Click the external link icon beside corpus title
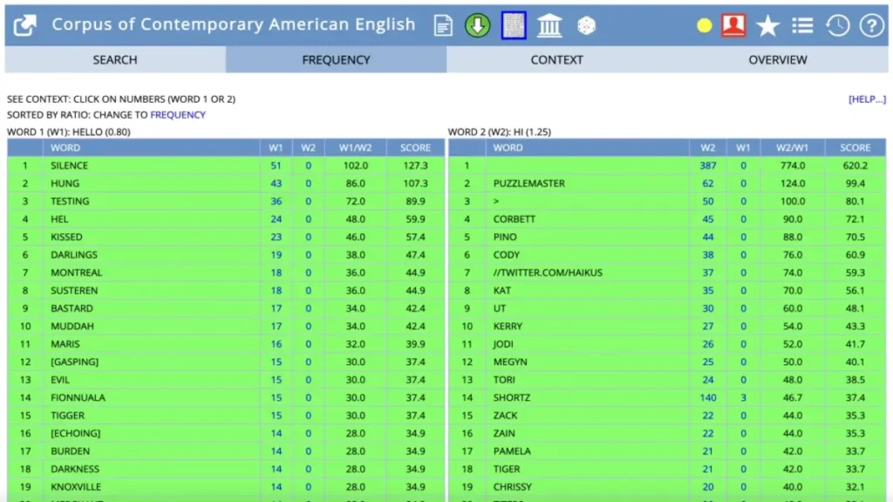893x502 pixels. (25, 25)
